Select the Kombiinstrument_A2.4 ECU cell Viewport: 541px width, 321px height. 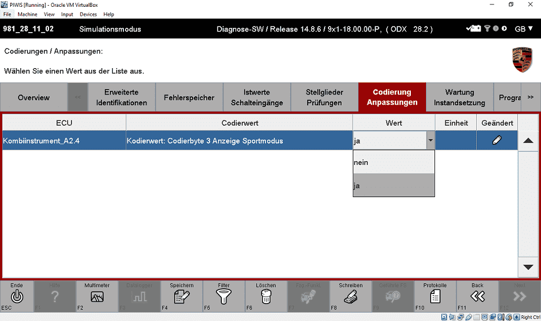pyautogui.click(x=64, y=141)
